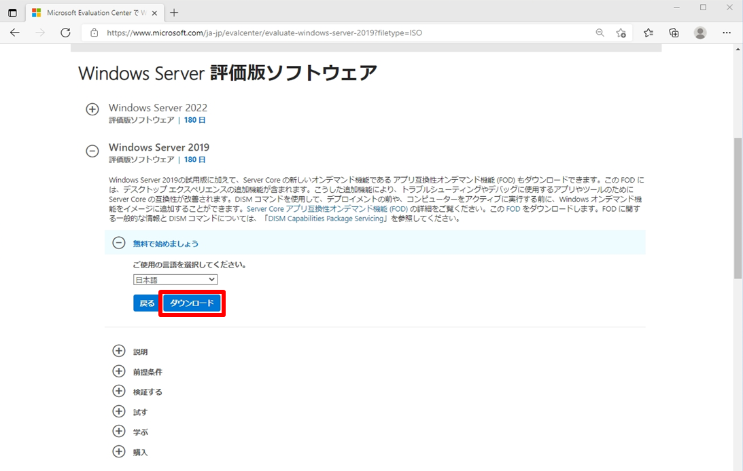The height and width of the screenshot is (471, 743).
Task: Select the Microsoft Evaluation Center tab
Action: coord(94,13)
